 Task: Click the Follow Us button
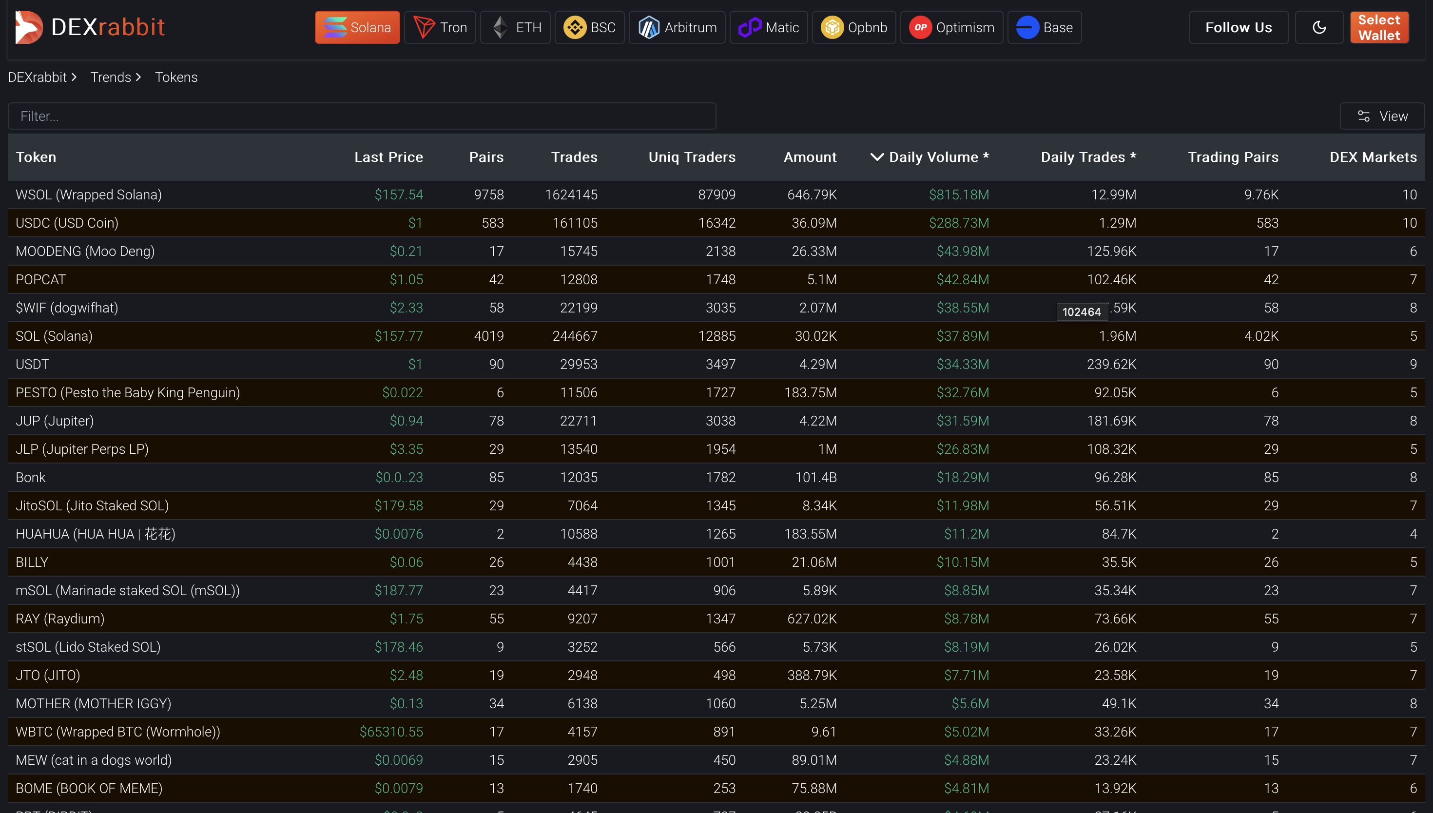(x=1238, y=27)
